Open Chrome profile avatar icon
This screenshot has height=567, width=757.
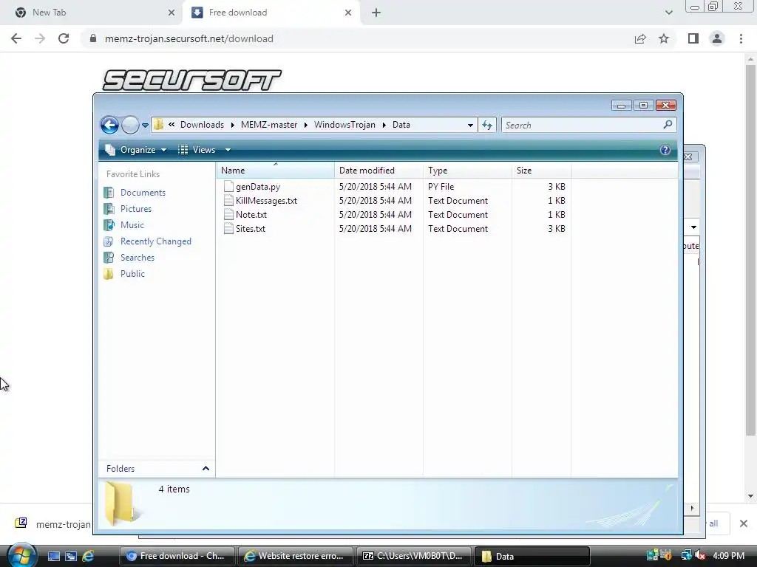coord(717,38)
